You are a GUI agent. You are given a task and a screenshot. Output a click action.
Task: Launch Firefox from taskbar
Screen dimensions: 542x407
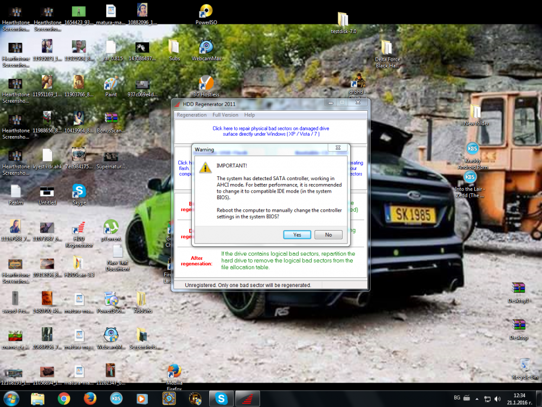(x=90, y=399)
